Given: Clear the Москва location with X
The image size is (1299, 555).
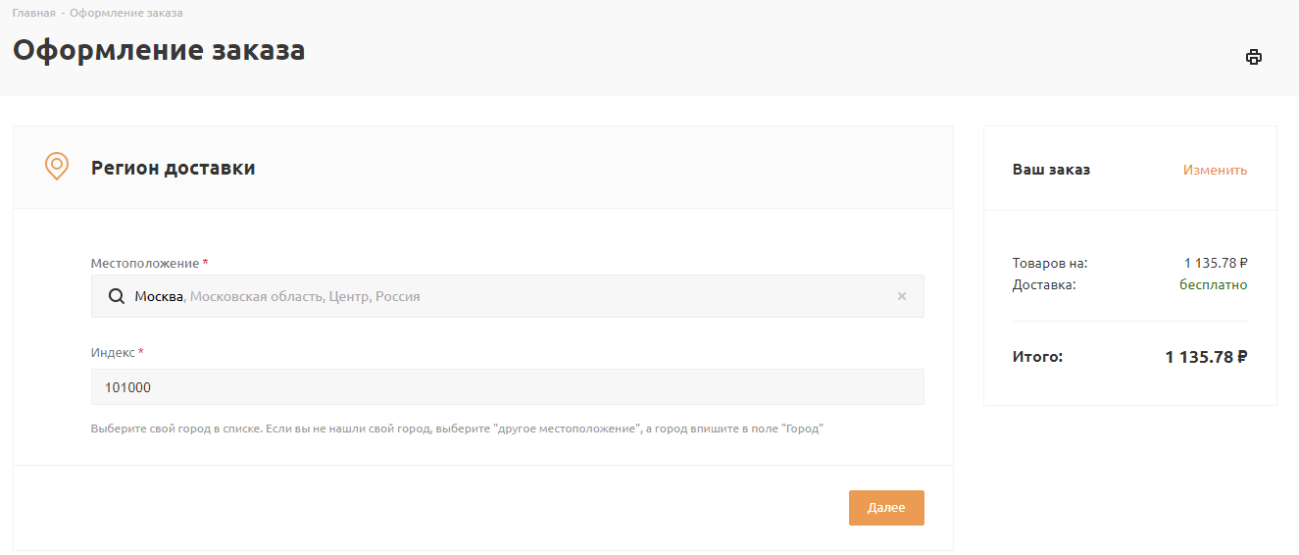Looking at the screenshot, I should click(x=902, y=296).
